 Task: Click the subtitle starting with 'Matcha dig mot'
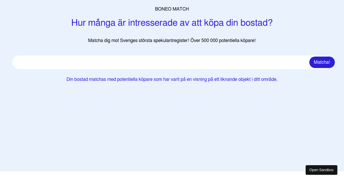point(172,41)
